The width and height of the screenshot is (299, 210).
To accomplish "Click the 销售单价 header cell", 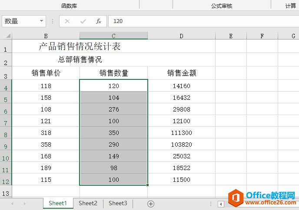I will pyautogui.click(x=46, y=73).
